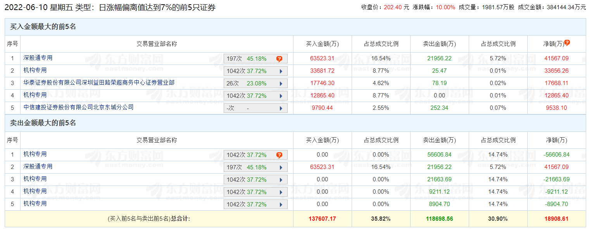Click 1042次 37.72% box in buy row 33681.72
The image size is (592, 230).
[255, 71]
